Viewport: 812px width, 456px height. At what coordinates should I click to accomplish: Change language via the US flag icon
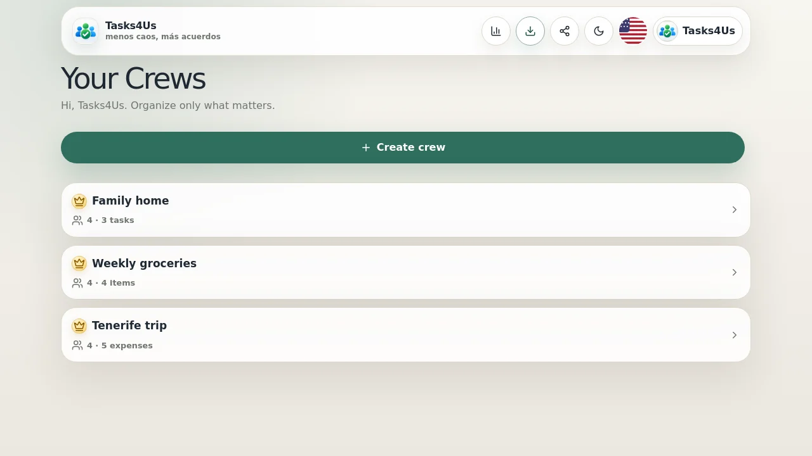633,31
